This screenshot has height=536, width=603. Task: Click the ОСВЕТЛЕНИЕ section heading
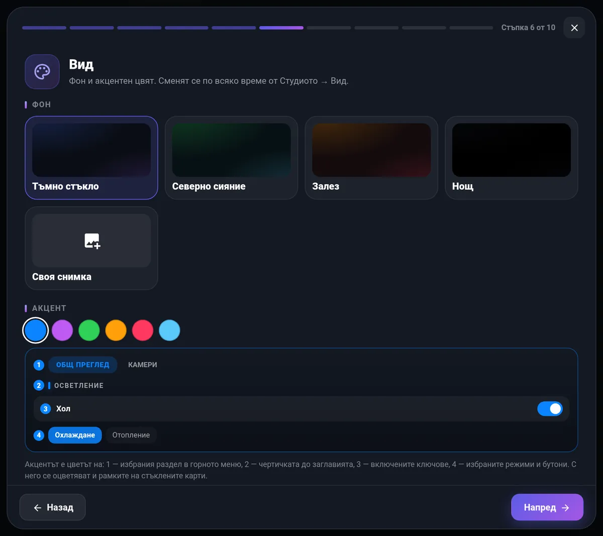[x=79, y=386]
